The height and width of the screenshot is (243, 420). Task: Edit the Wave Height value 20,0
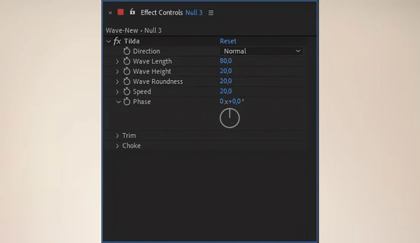[226, 71]
